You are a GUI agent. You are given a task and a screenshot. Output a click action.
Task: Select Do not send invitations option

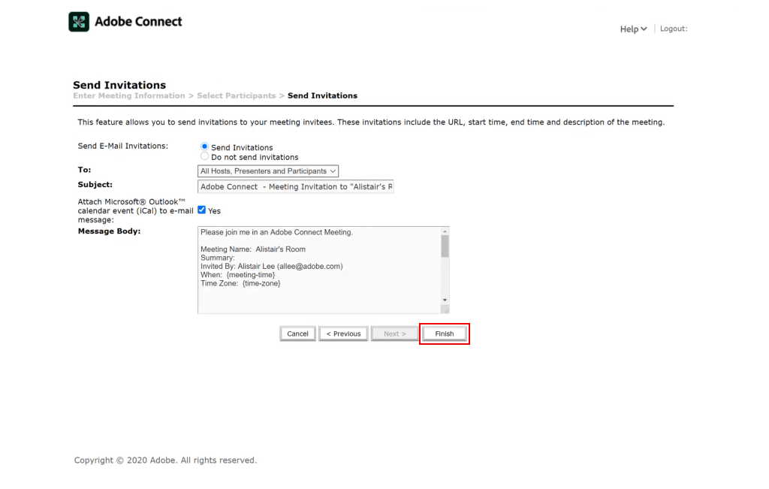point(204,156)
